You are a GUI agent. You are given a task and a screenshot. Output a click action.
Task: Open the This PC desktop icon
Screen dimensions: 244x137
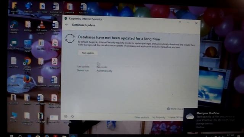click(x=14, y=117)
